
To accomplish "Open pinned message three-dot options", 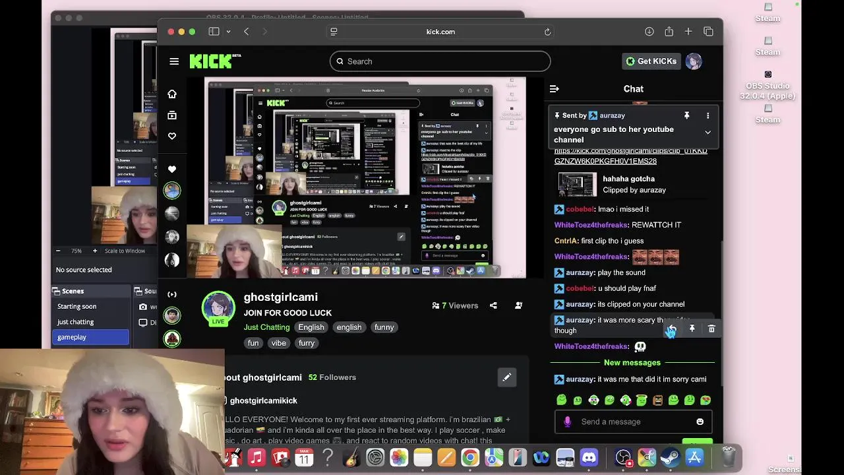I will click(x=708, y=115).
